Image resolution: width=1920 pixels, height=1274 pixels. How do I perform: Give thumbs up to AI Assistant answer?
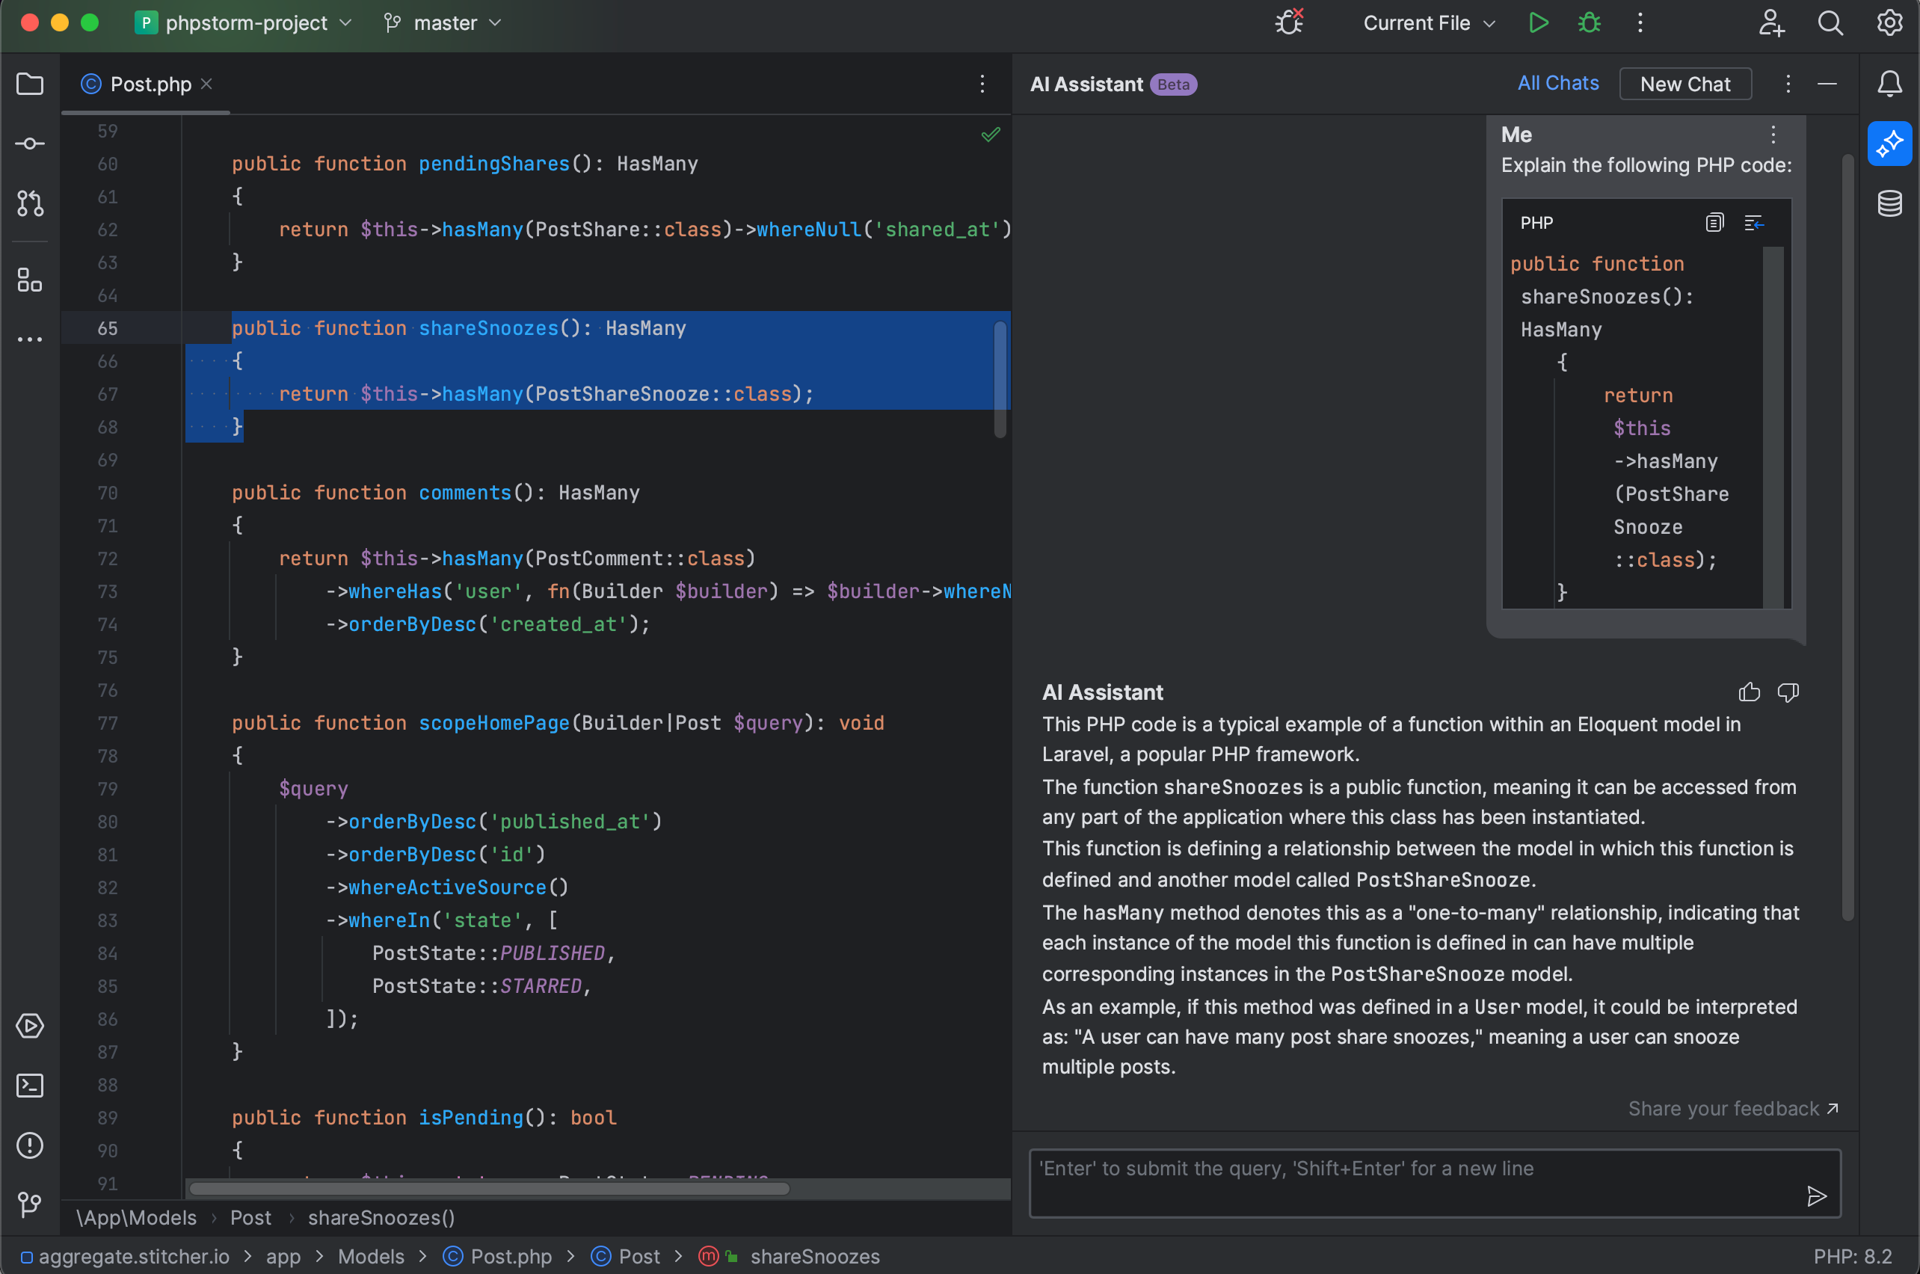(1748, 692)
